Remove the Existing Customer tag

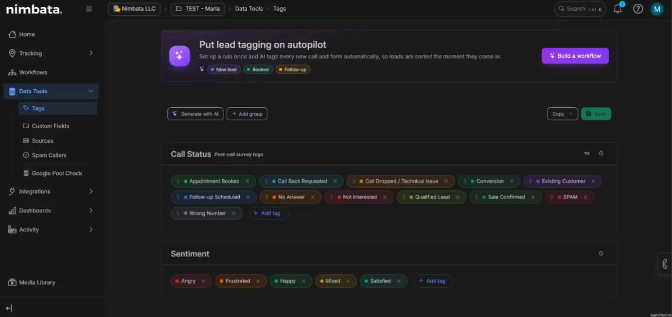593,181
